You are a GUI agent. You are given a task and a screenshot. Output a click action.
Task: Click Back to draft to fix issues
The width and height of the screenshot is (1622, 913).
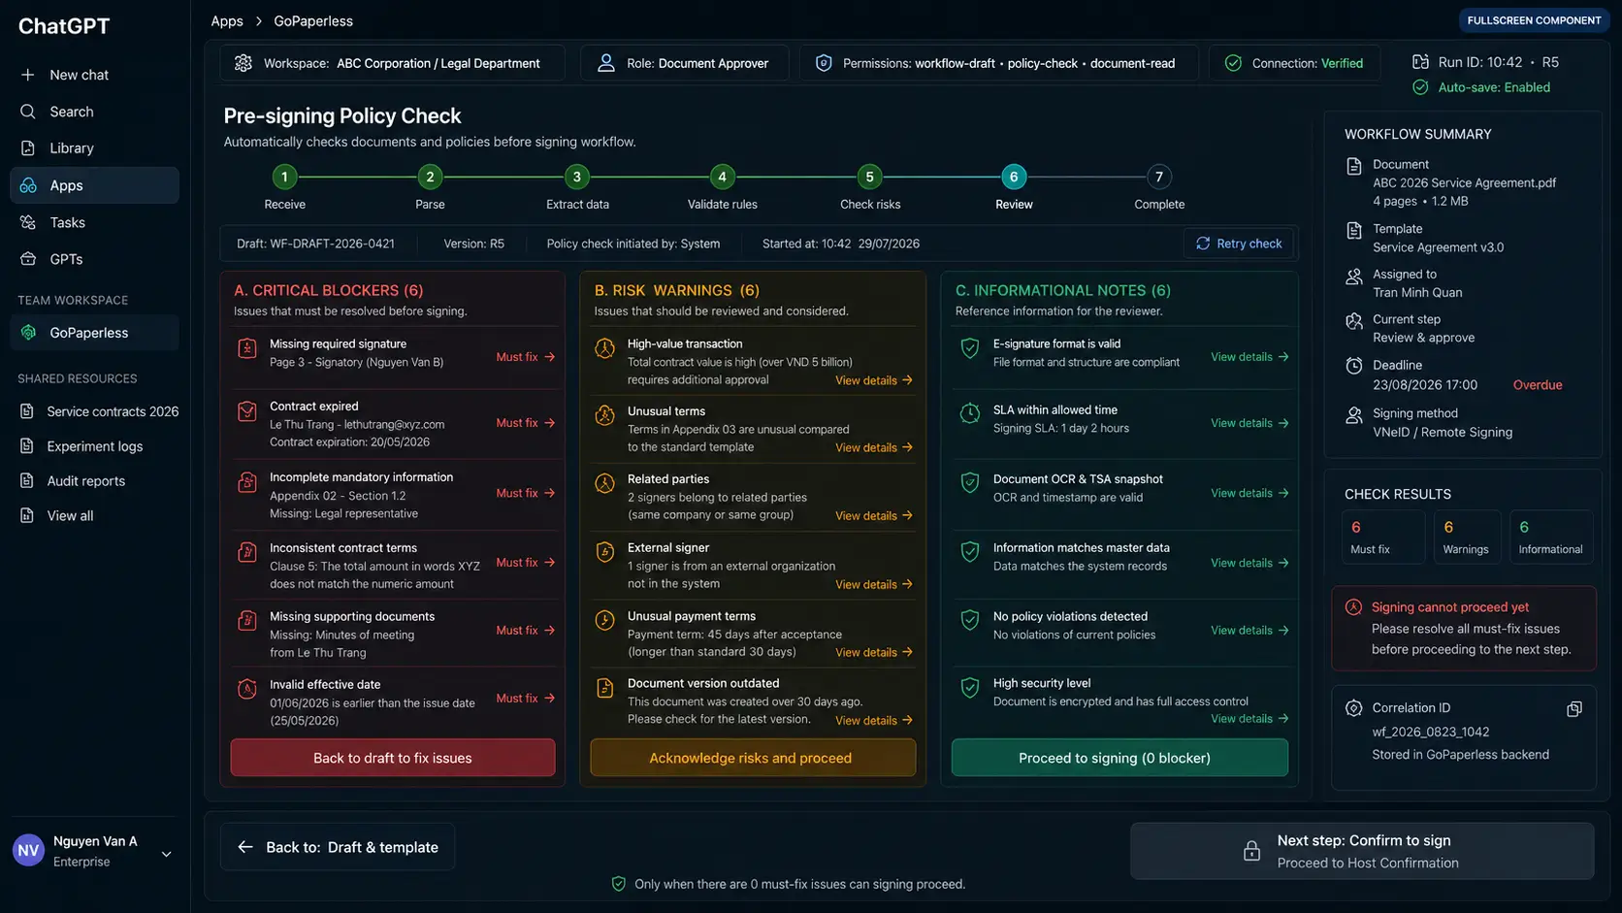pos(393,758)
